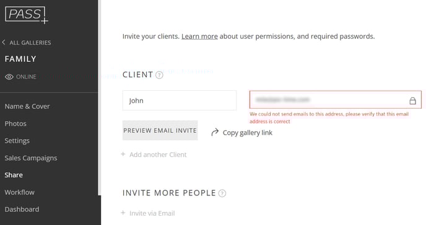The height and width of the screenshot is (225, 426).
Task: Open the Client help question mark
Action: [x=160, y=75]
